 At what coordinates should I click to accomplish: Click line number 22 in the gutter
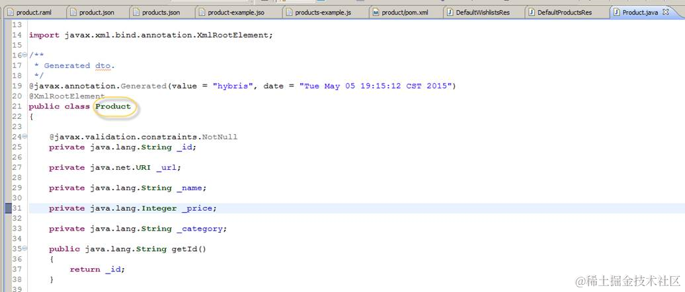click(x=17, y=116)
